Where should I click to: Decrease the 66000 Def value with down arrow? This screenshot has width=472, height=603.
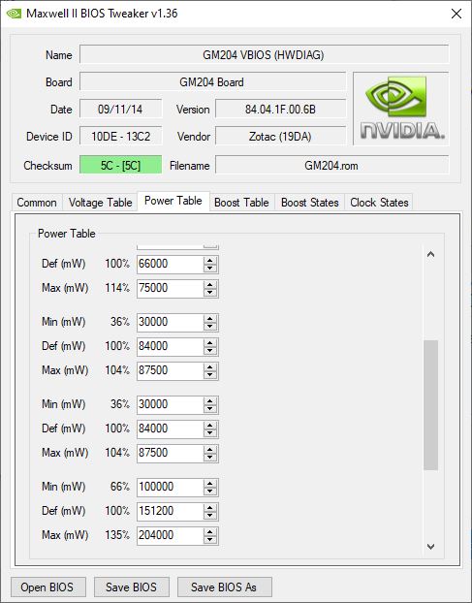click(x=210, y=268)
